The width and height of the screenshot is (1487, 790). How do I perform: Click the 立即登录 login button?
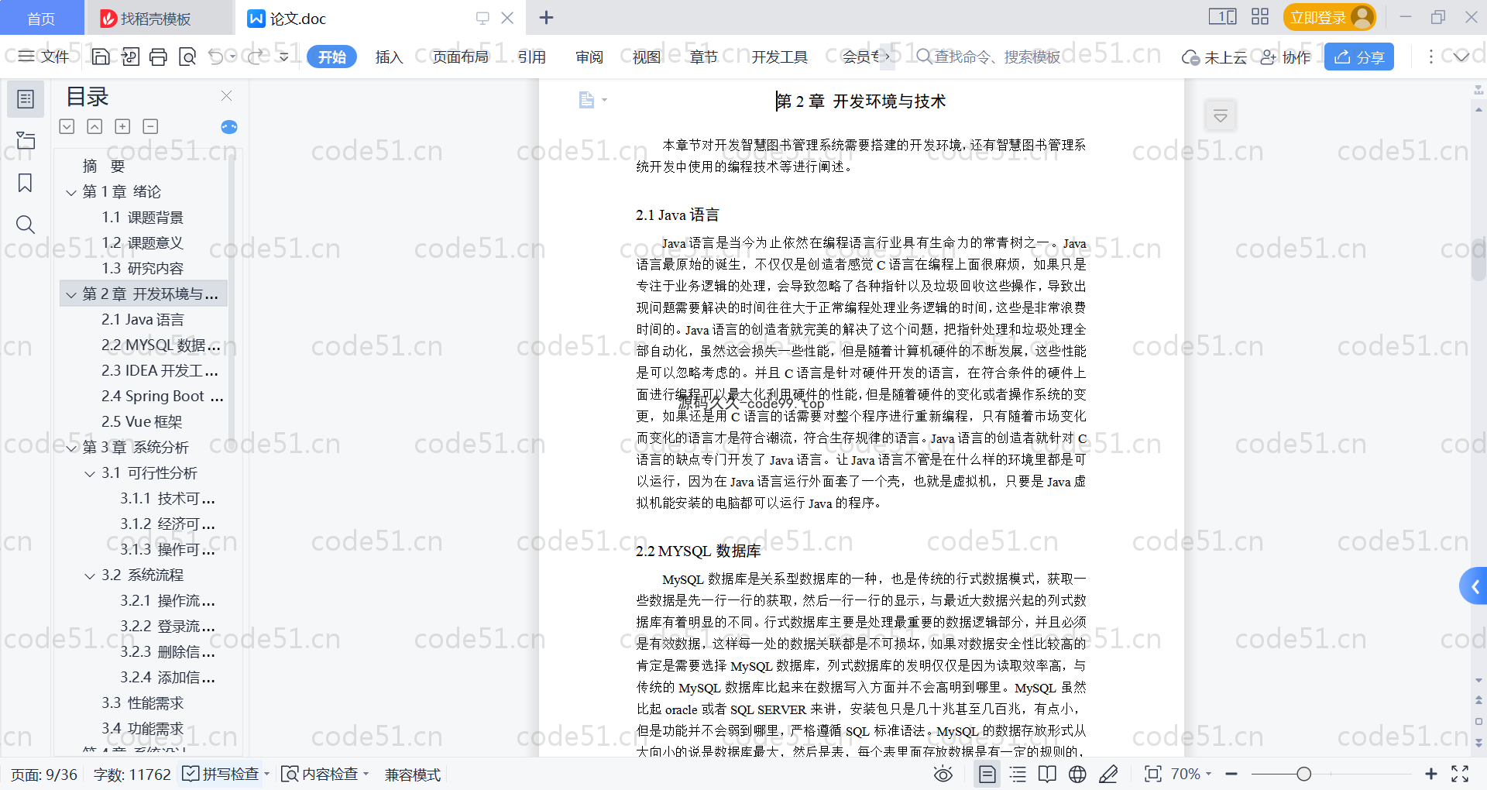pos(1329,17)
